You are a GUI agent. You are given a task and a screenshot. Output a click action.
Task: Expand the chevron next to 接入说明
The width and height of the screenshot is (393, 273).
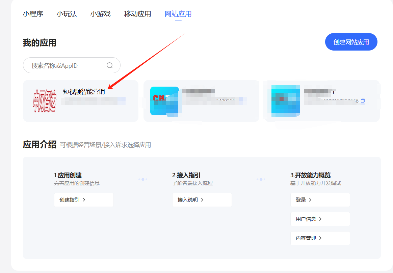(202, 200)
